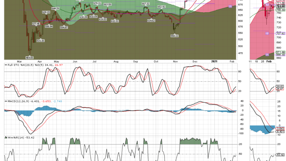
Task: Click the red -3.653 MACD signal tag
Action: click(280, 129)
